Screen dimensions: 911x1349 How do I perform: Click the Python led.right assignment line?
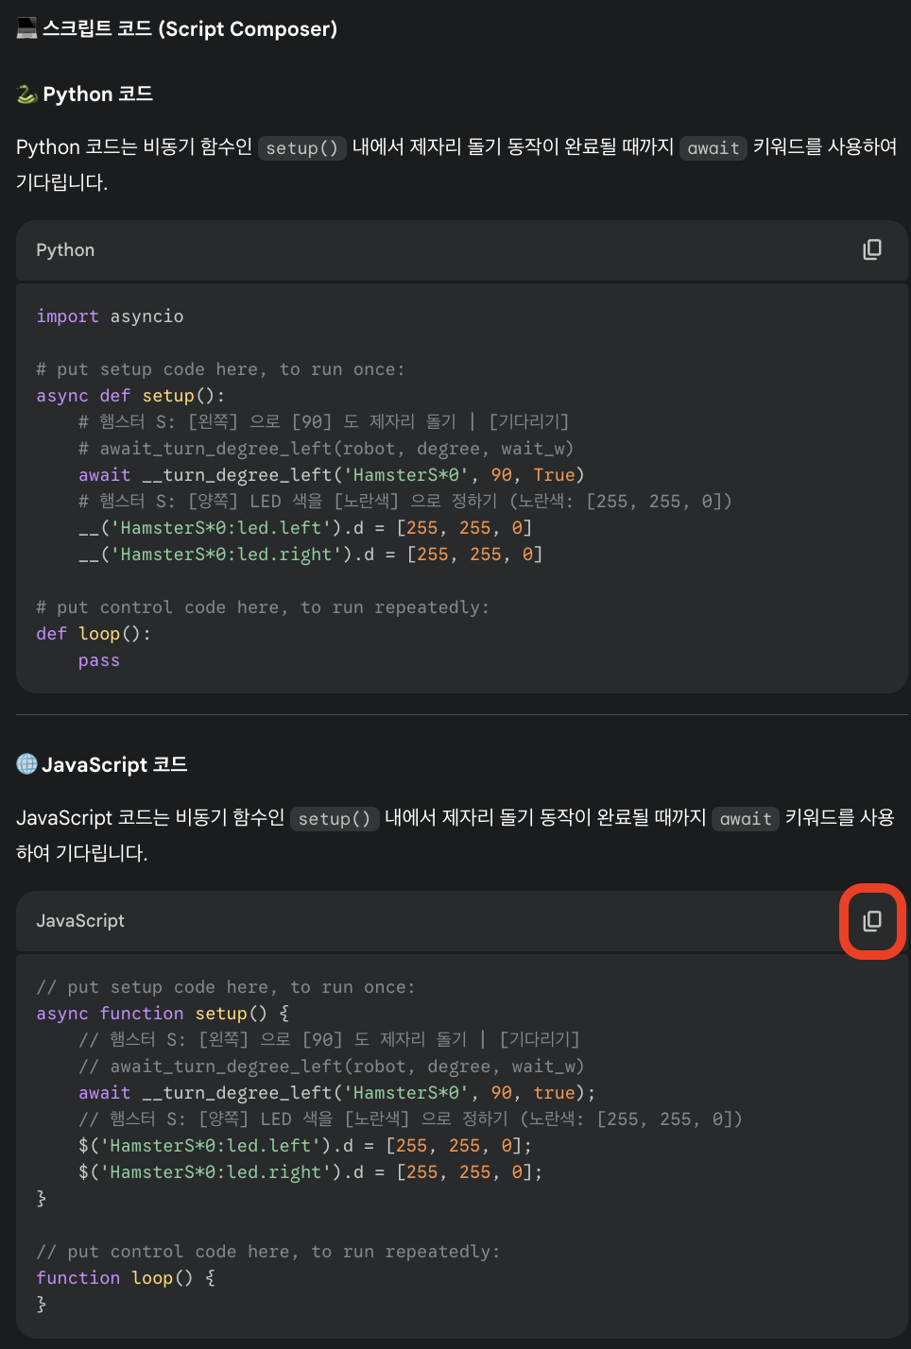click(x=310, y=555)
